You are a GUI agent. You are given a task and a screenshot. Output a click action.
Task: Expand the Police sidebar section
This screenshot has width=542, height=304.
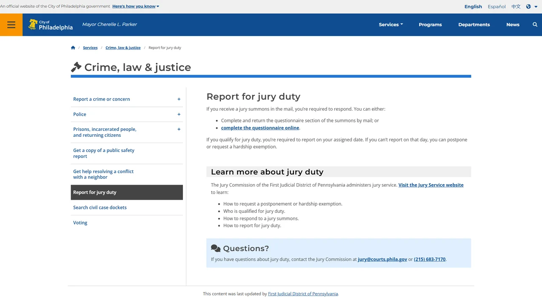[179, 114]
